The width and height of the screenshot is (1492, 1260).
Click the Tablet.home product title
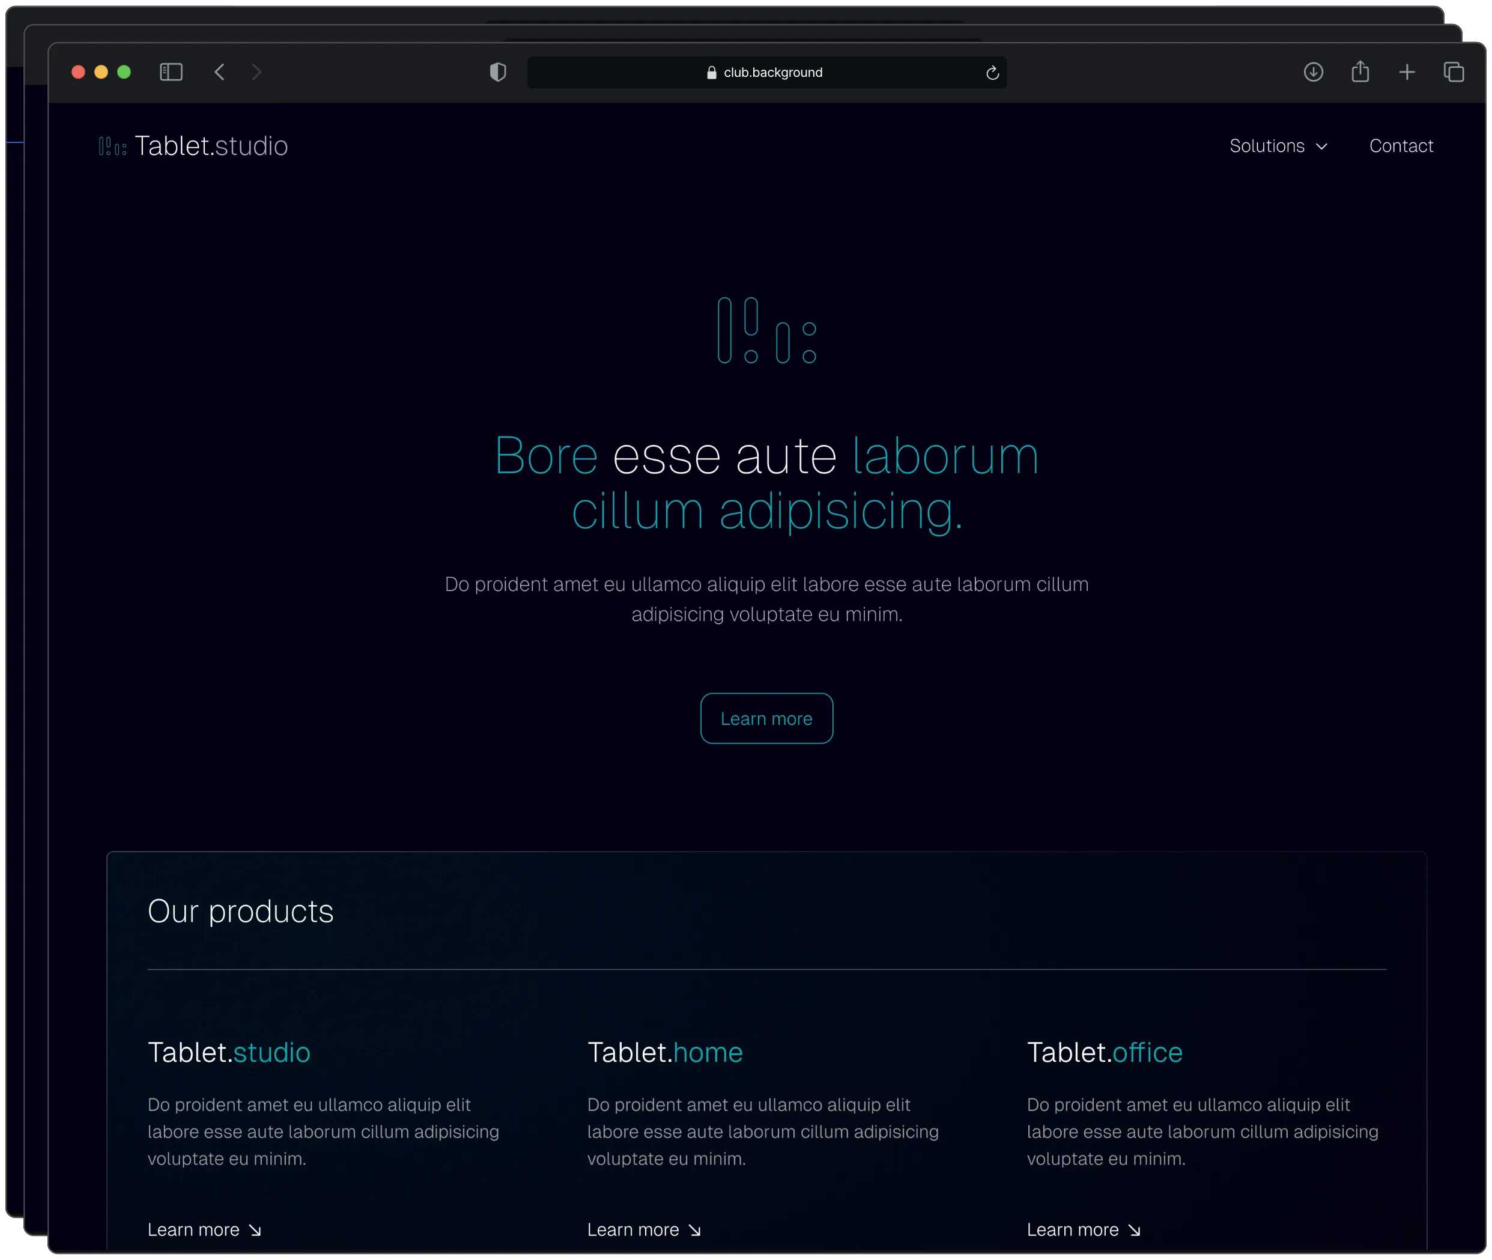(665, 1052)
